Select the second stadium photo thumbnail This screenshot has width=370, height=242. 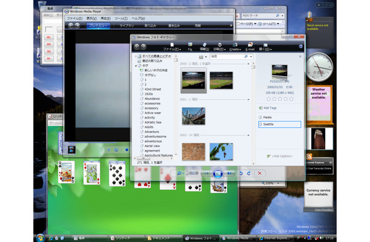221,80
